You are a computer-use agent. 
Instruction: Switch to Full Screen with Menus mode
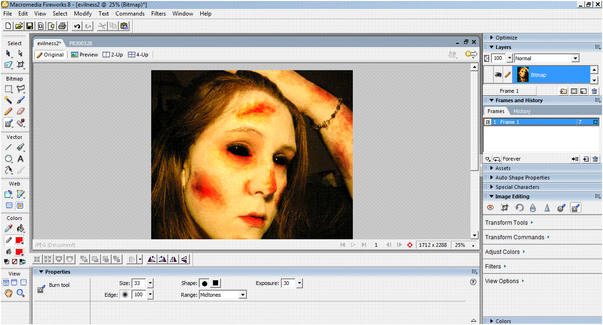click(x=14, y=283)
